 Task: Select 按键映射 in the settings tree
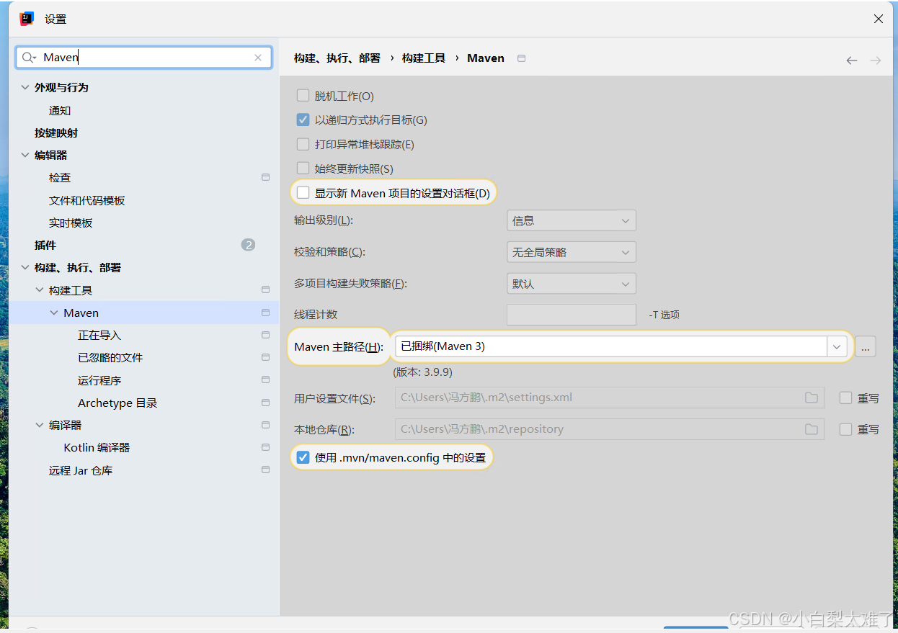[56, 133]
